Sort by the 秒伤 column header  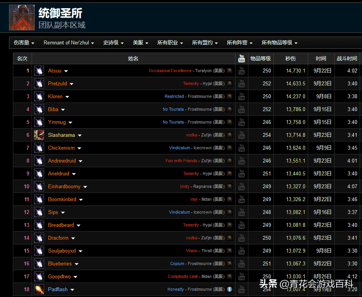291,58
